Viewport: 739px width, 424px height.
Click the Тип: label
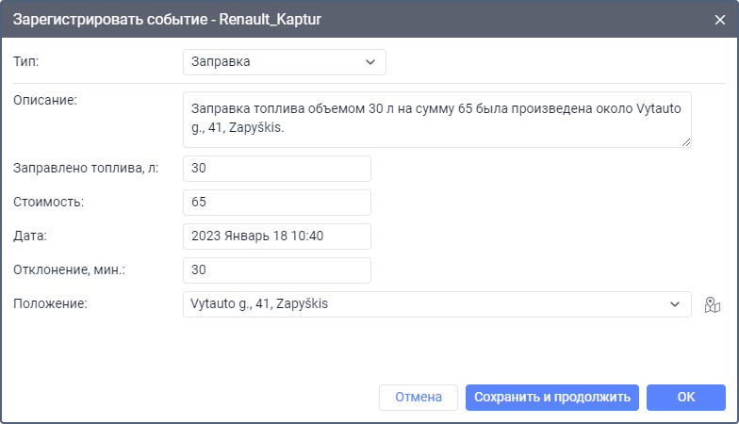(x=26, y=61)
